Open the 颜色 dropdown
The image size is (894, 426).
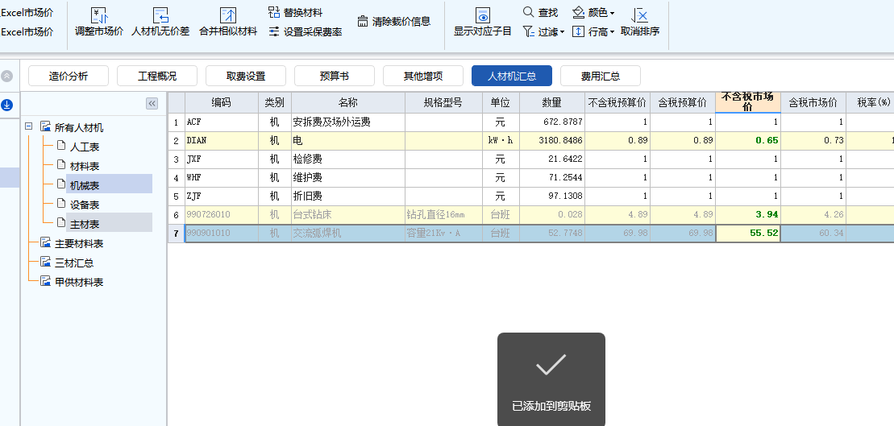point(593,12)
